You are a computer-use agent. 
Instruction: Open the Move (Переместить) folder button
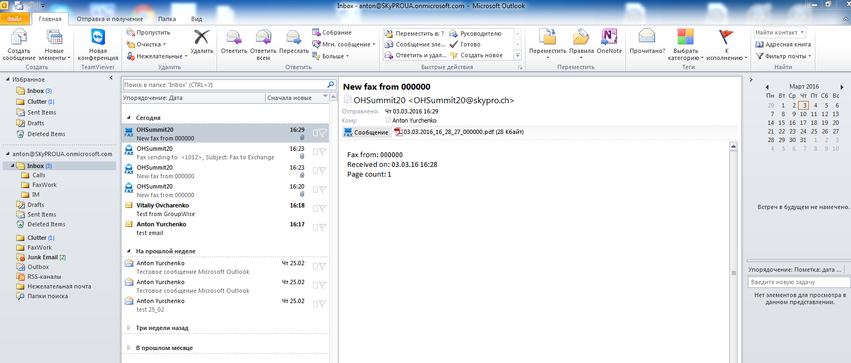[548, 43]
